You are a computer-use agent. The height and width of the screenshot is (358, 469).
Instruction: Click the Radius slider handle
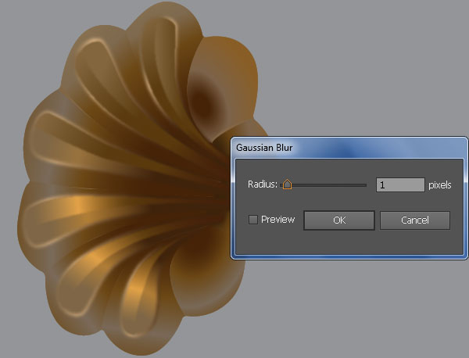[287, 184]
